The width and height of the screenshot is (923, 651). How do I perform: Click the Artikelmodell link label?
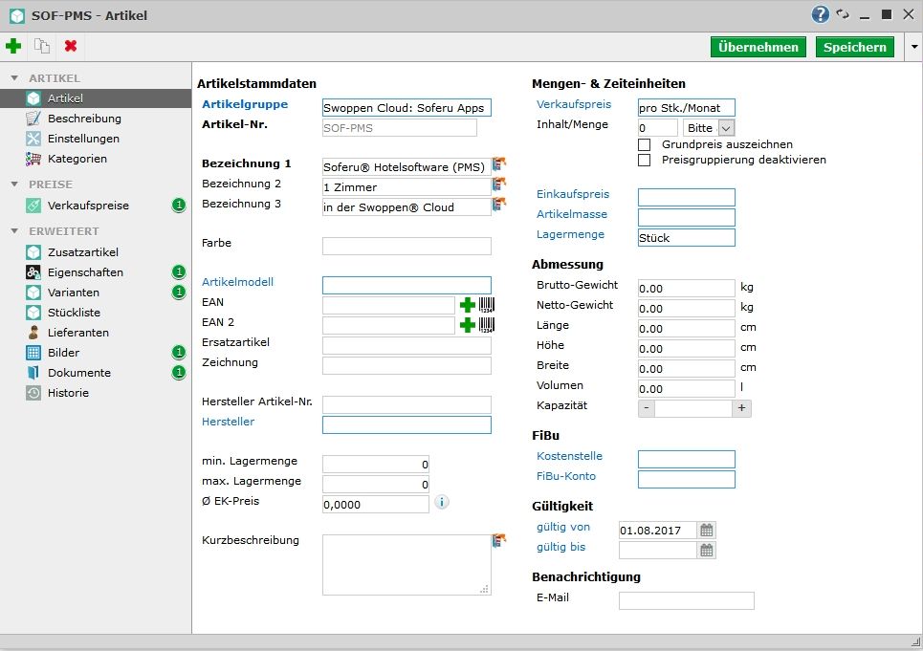[237, 282]
